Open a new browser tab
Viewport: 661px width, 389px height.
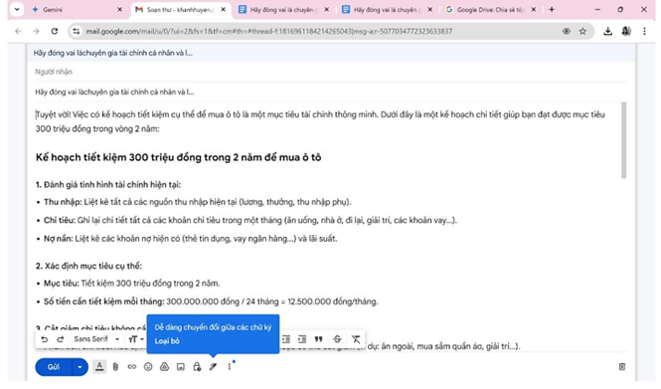pyautogui.click(x=552, y=9)
